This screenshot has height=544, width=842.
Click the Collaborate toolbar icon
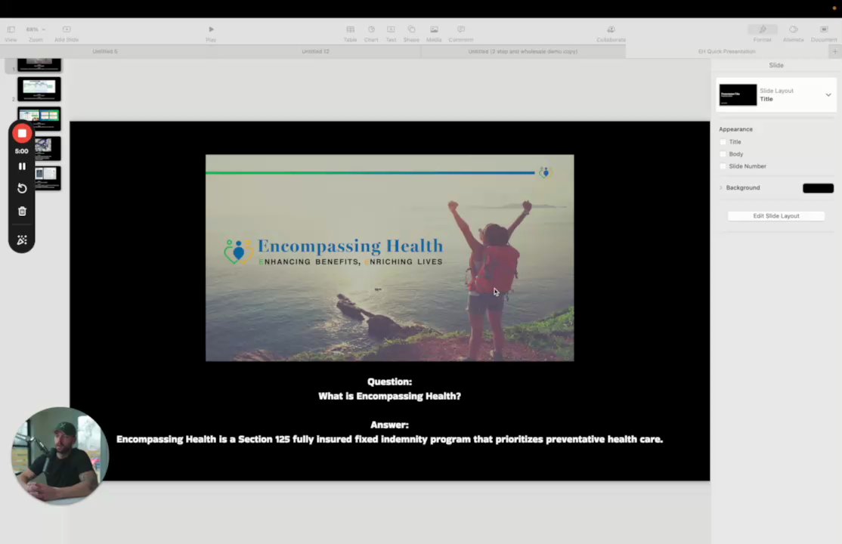(x=611, y=32)
